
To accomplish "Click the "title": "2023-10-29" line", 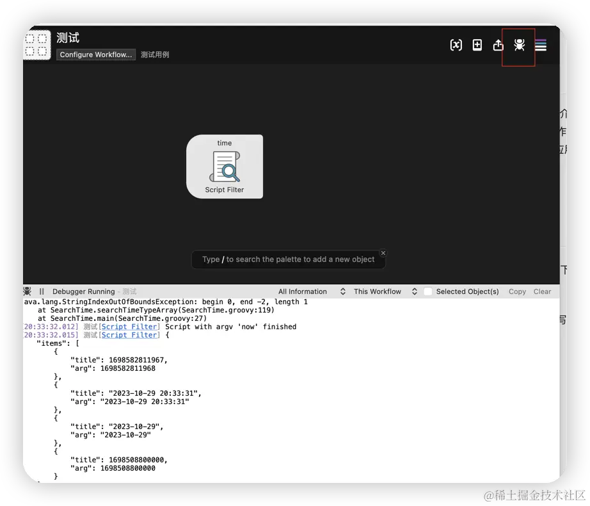I will pos(117,427).
